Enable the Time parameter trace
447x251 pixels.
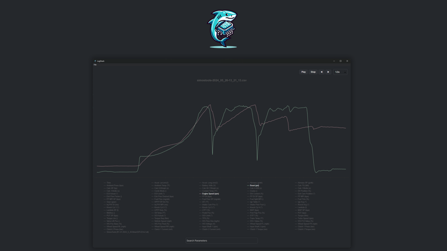107,183
